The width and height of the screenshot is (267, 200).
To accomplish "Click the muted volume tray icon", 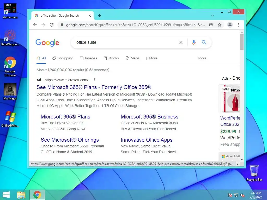I will [x=242, y=195].
